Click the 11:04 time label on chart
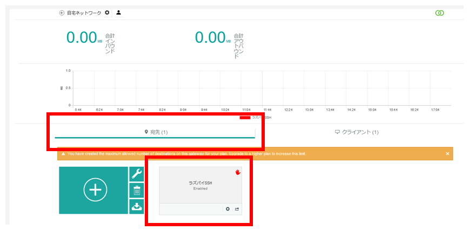 (x=246, y=110)
